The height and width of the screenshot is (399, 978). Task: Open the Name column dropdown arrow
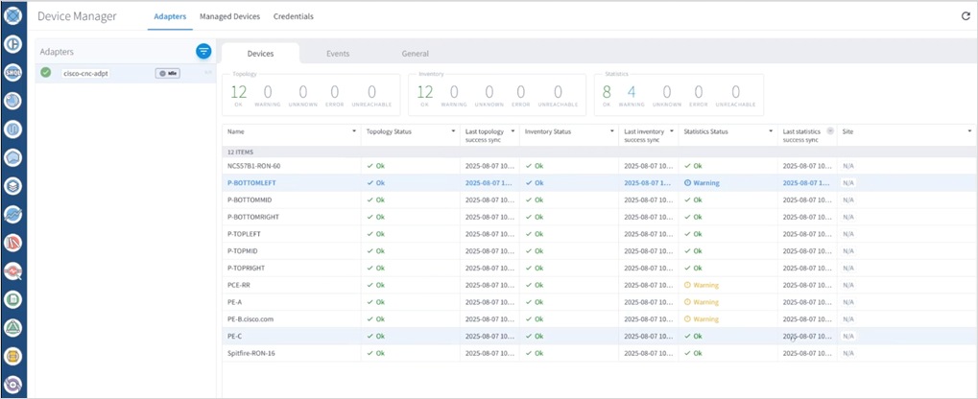pyautogui.click(x=354, y=131)
